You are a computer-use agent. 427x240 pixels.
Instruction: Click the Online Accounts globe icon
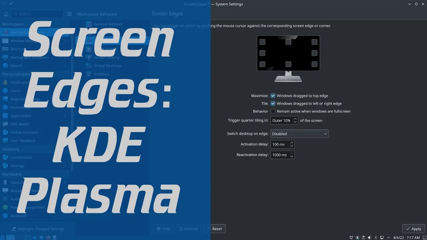5,132
